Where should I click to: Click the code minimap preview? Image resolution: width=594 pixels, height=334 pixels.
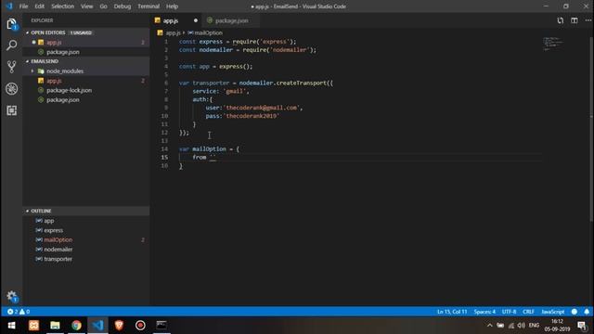click(x=553, y=44)
